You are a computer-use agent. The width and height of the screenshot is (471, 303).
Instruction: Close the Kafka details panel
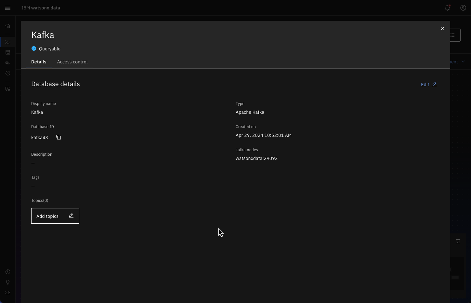pyautogui.click(x=442, y=29)
